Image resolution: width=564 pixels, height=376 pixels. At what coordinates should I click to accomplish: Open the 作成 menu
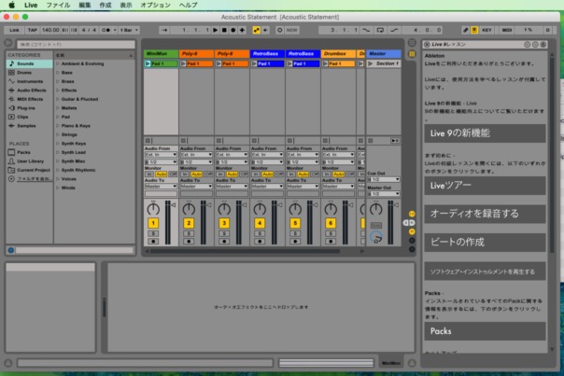coord(106,5)
